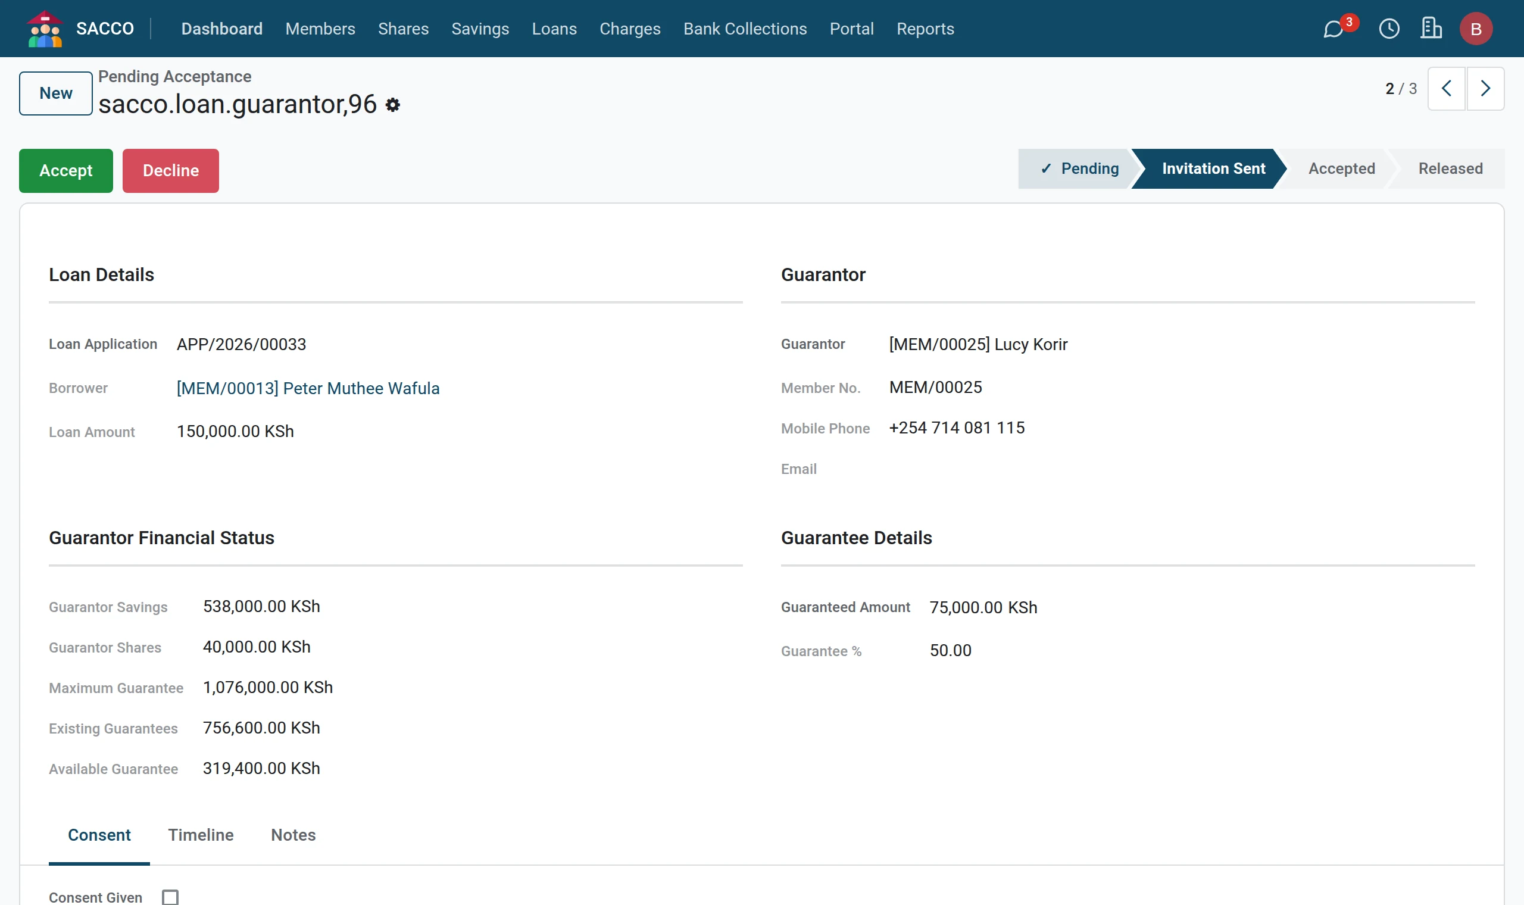Open the Savings menu
This screenshot has height=905, width=1524.
480,29
